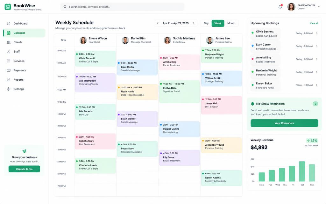Click the Payments card icon

[9, 70]
